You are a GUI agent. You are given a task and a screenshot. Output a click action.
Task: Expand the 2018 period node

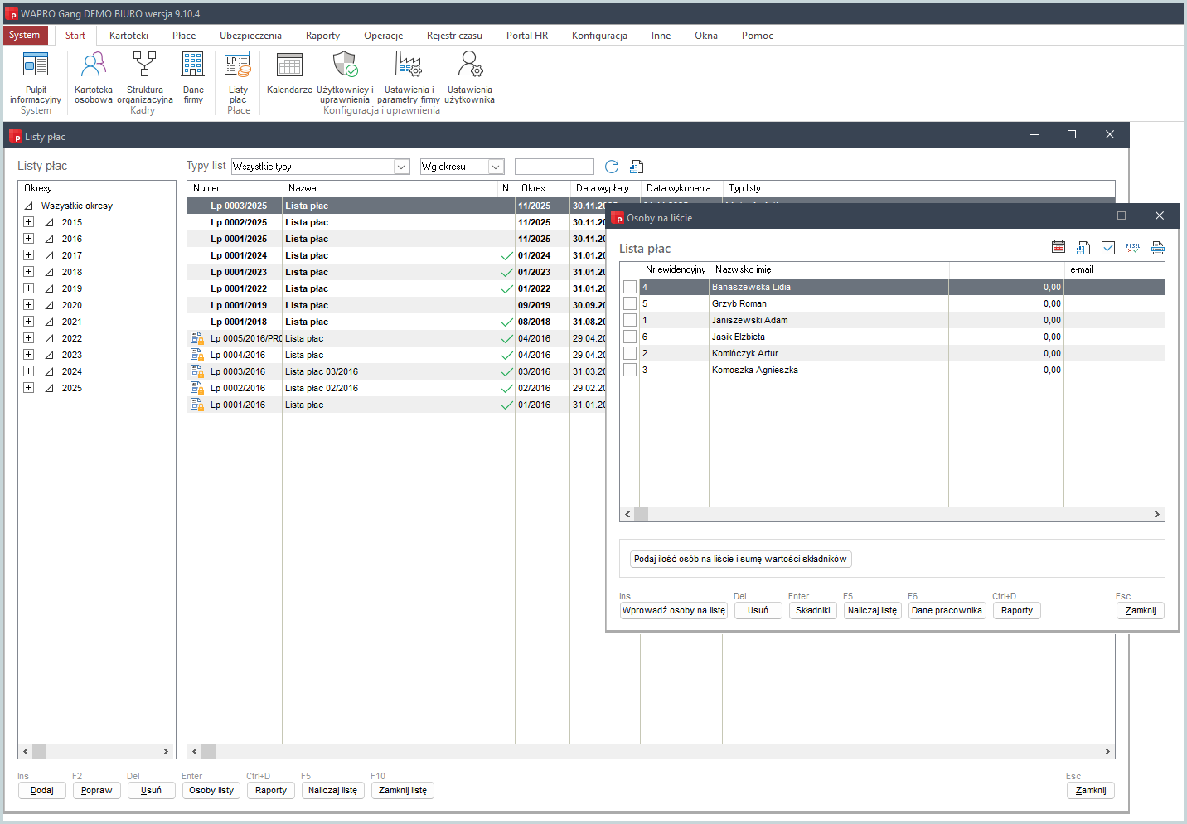point(28,272)
